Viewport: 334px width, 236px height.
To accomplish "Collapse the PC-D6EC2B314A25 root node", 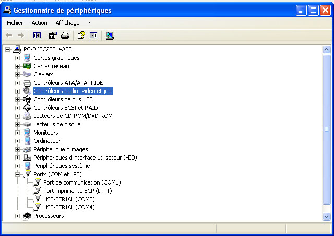I will (x=7, y=50).
